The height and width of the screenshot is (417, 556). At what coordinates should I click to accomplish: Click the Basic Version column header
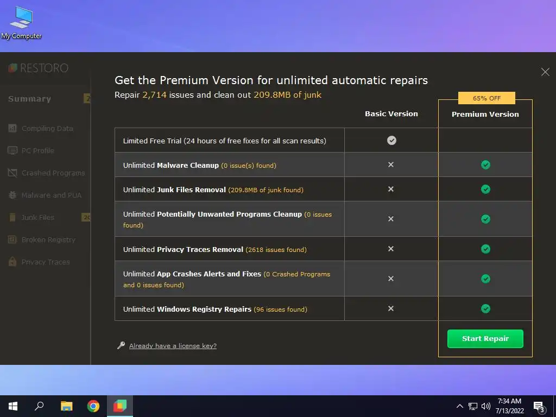391,114
